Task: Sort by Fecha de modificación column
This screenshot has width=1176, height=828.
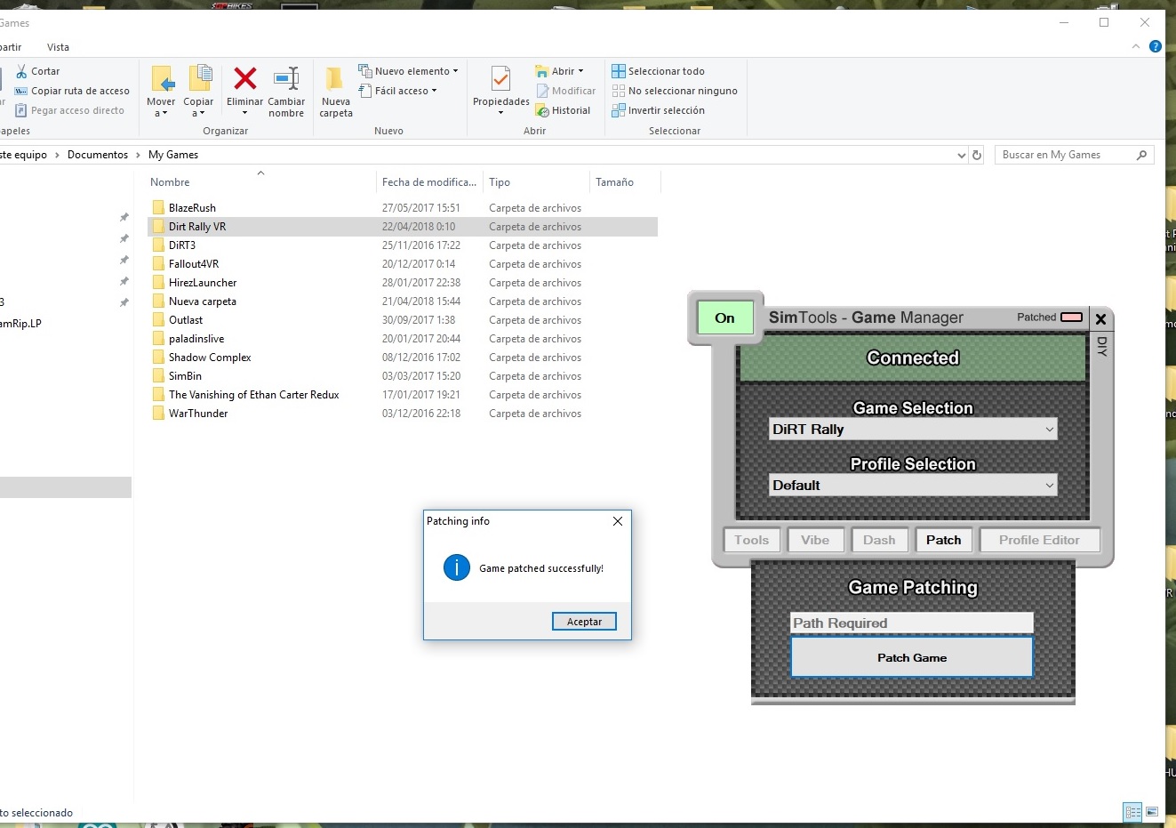Action: click(429, 182)
